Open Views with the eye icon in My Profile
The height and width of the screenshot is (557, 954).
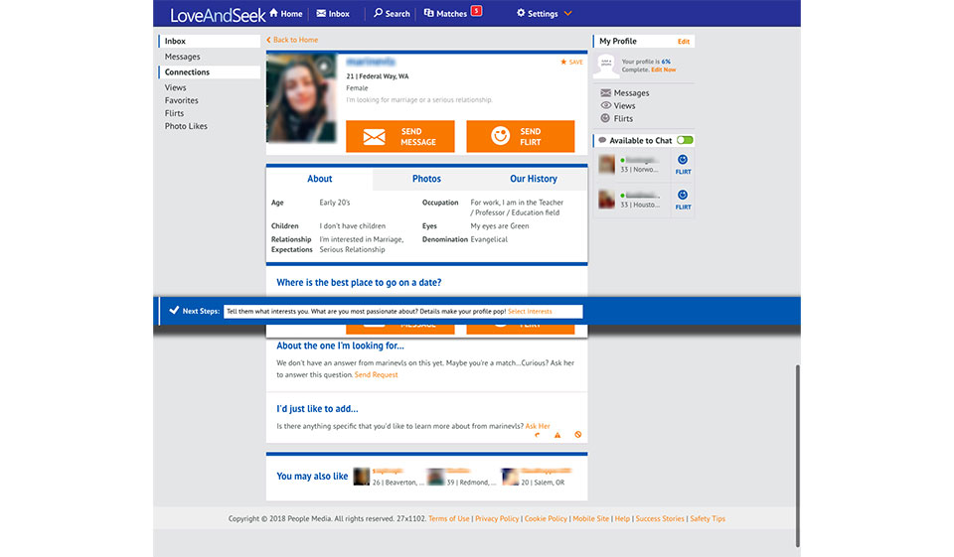[606, 105]
